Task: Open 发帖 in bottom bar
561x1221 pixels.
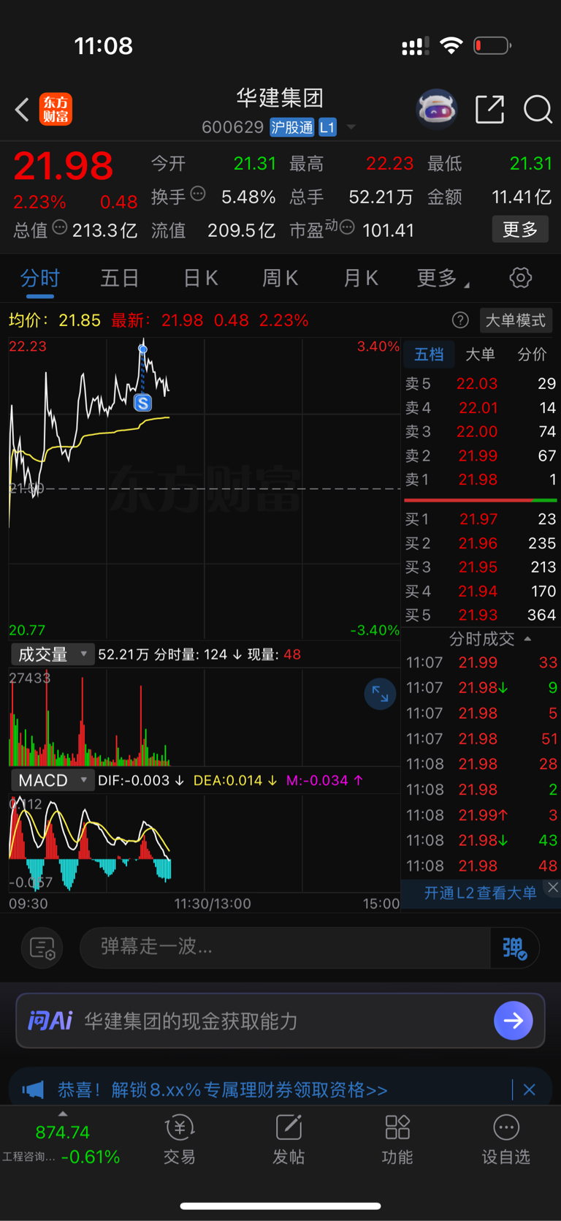Action: pos(289,1139)
